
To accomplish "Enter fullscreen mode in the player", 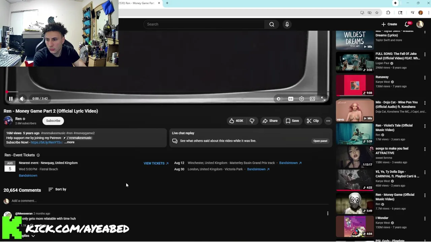I will [x=323, y=99].
